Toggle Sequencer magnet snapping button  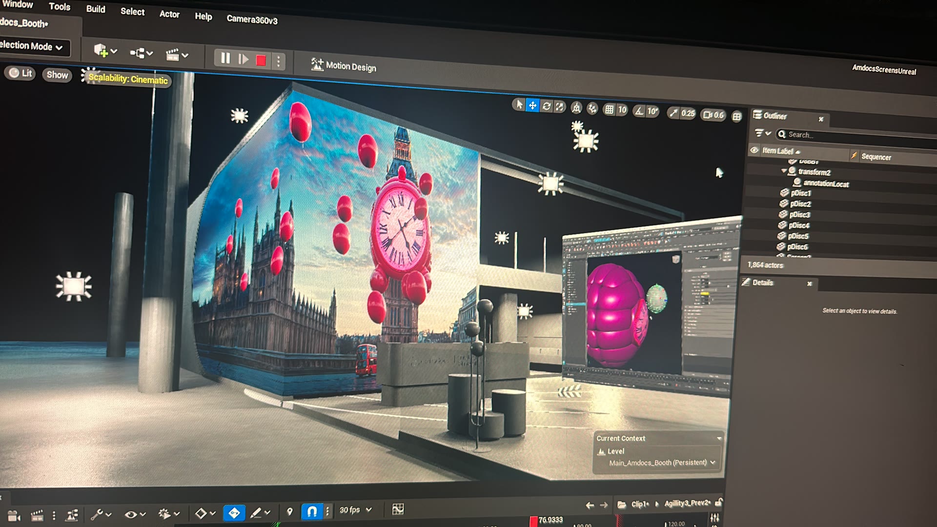312,511
